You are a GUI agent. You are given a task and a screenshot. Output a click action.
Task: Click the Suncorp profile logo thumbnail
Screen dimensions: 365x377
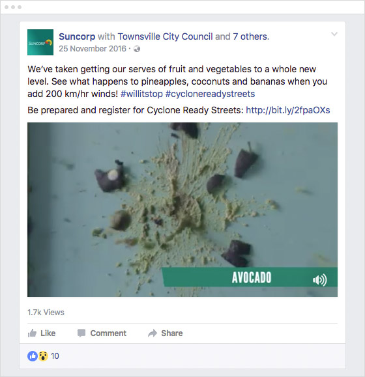coord(40,42)
